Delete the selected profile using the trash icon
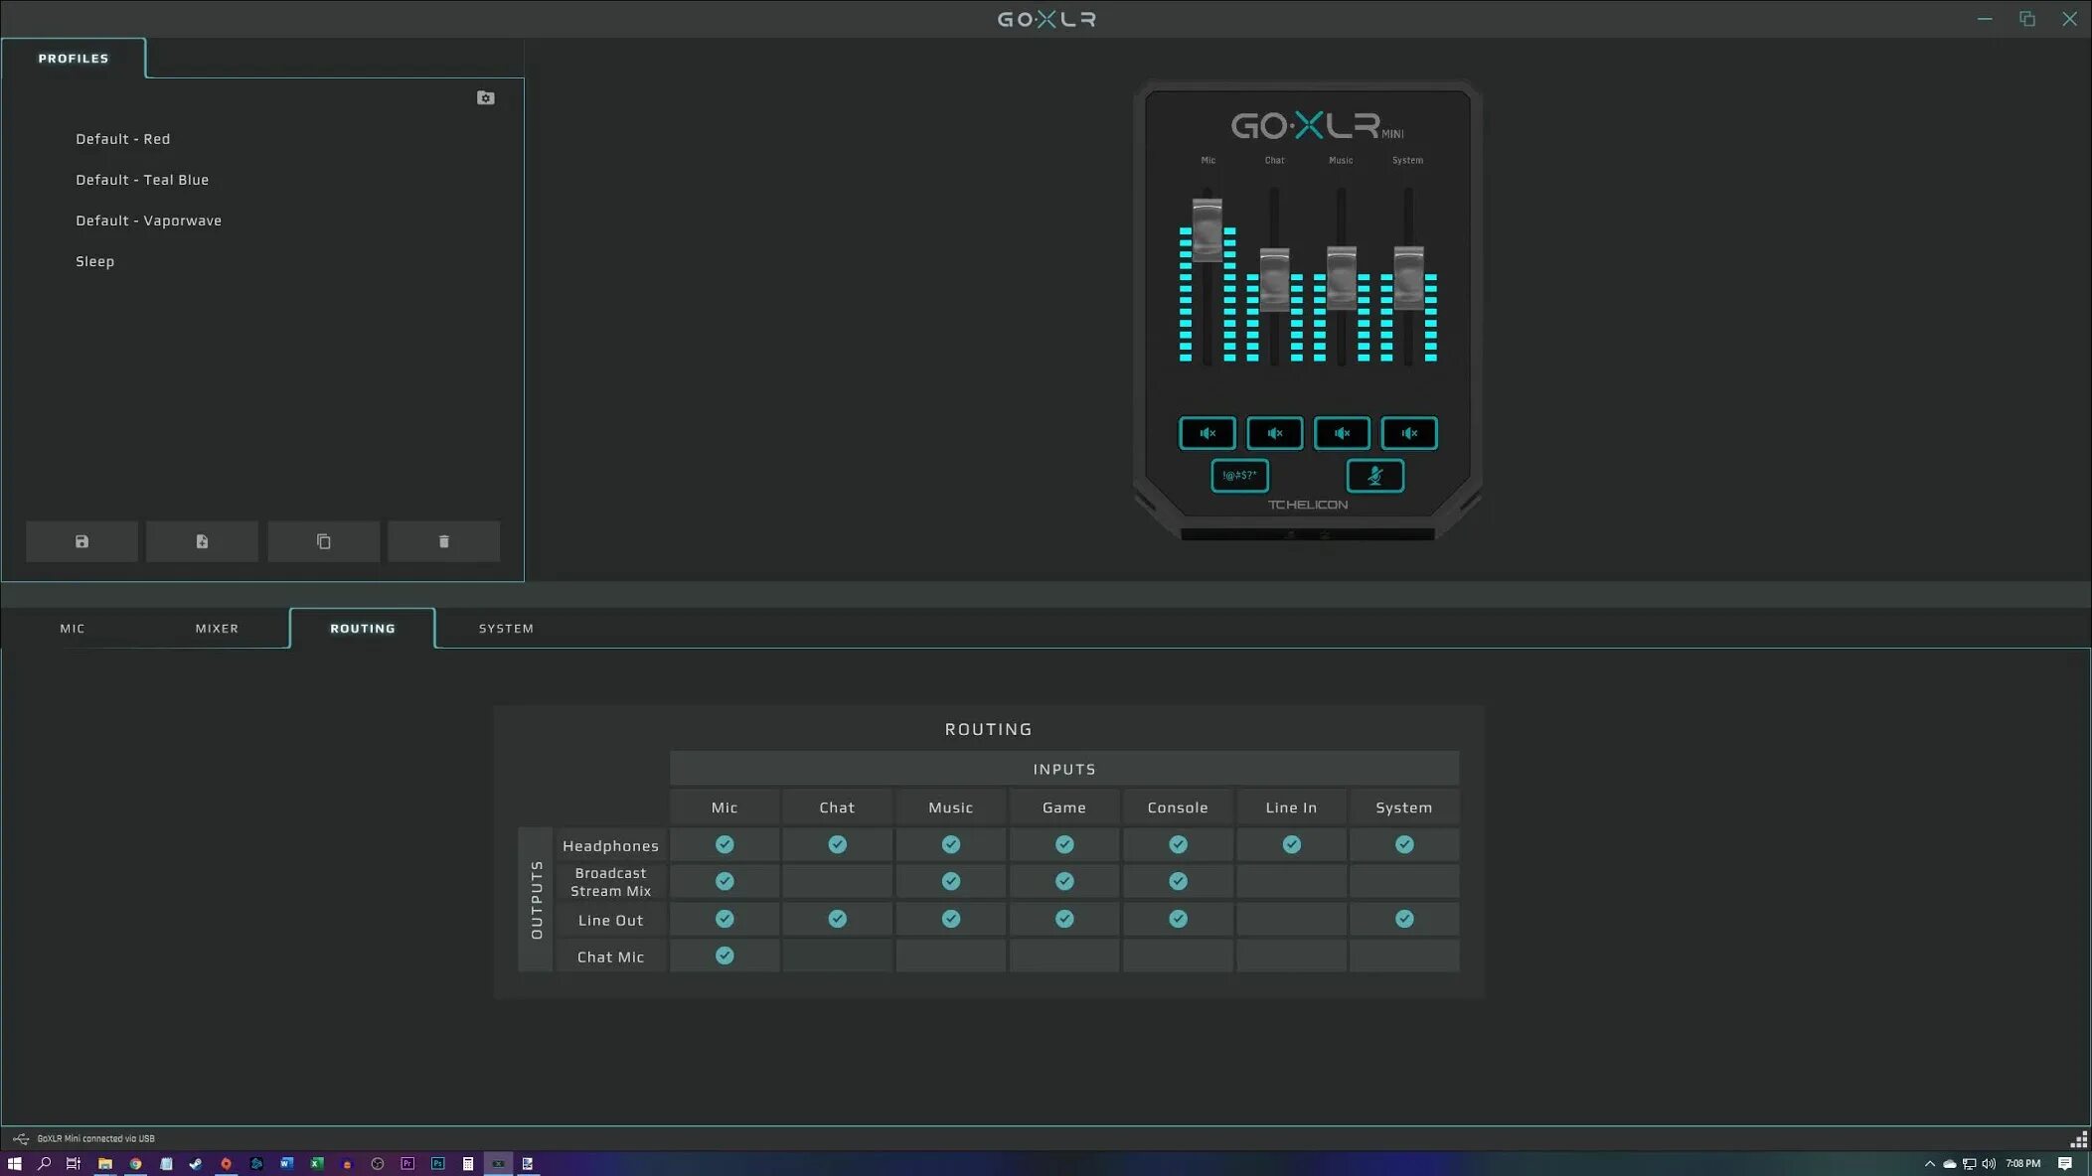This screenshot has height=1176, width=2092. click(x=443, y=540)
